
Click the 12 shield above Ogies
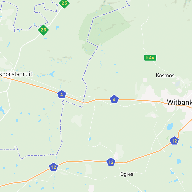[x=111, y=162]
